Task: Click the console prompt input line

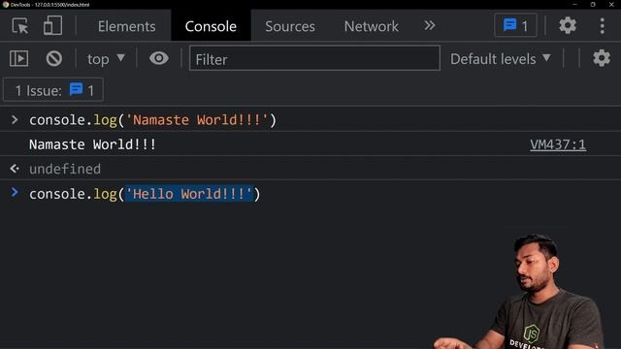Action: pos(310,194)
